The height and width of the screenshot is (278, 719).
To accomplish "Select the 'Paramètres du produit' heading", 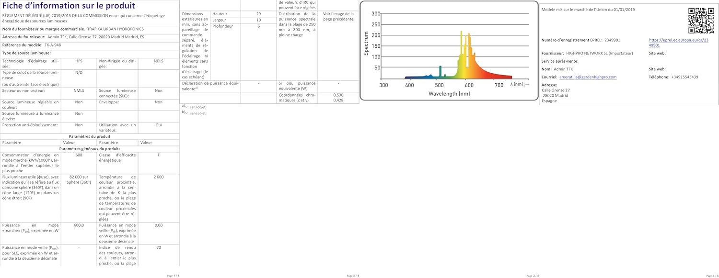I will pyautogui.click(x=89, y=136).
